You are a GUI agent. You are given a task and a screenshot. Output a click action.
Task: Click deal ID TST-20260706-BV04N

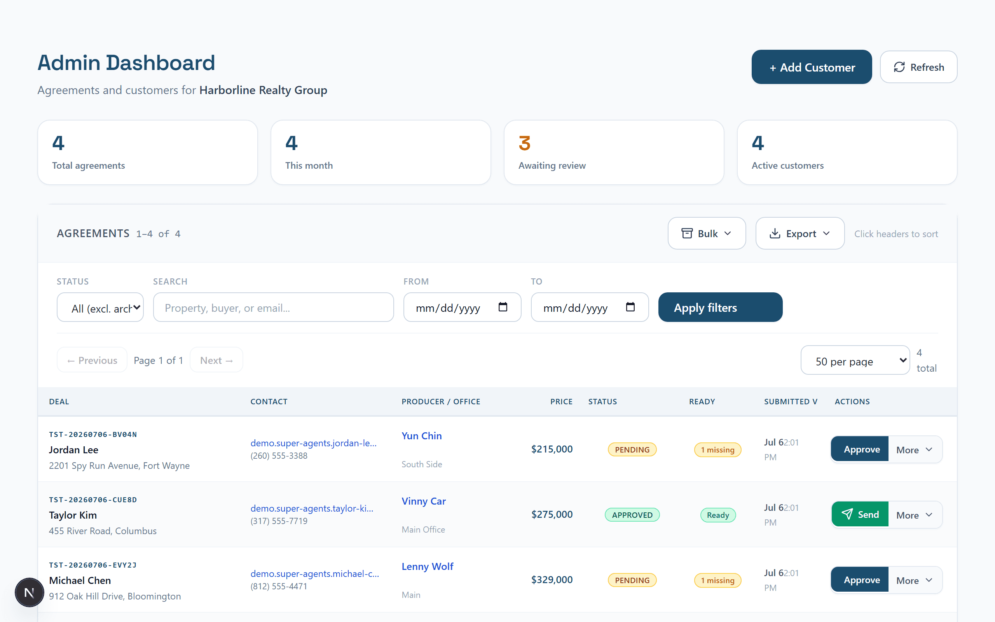tap(93, 434)
